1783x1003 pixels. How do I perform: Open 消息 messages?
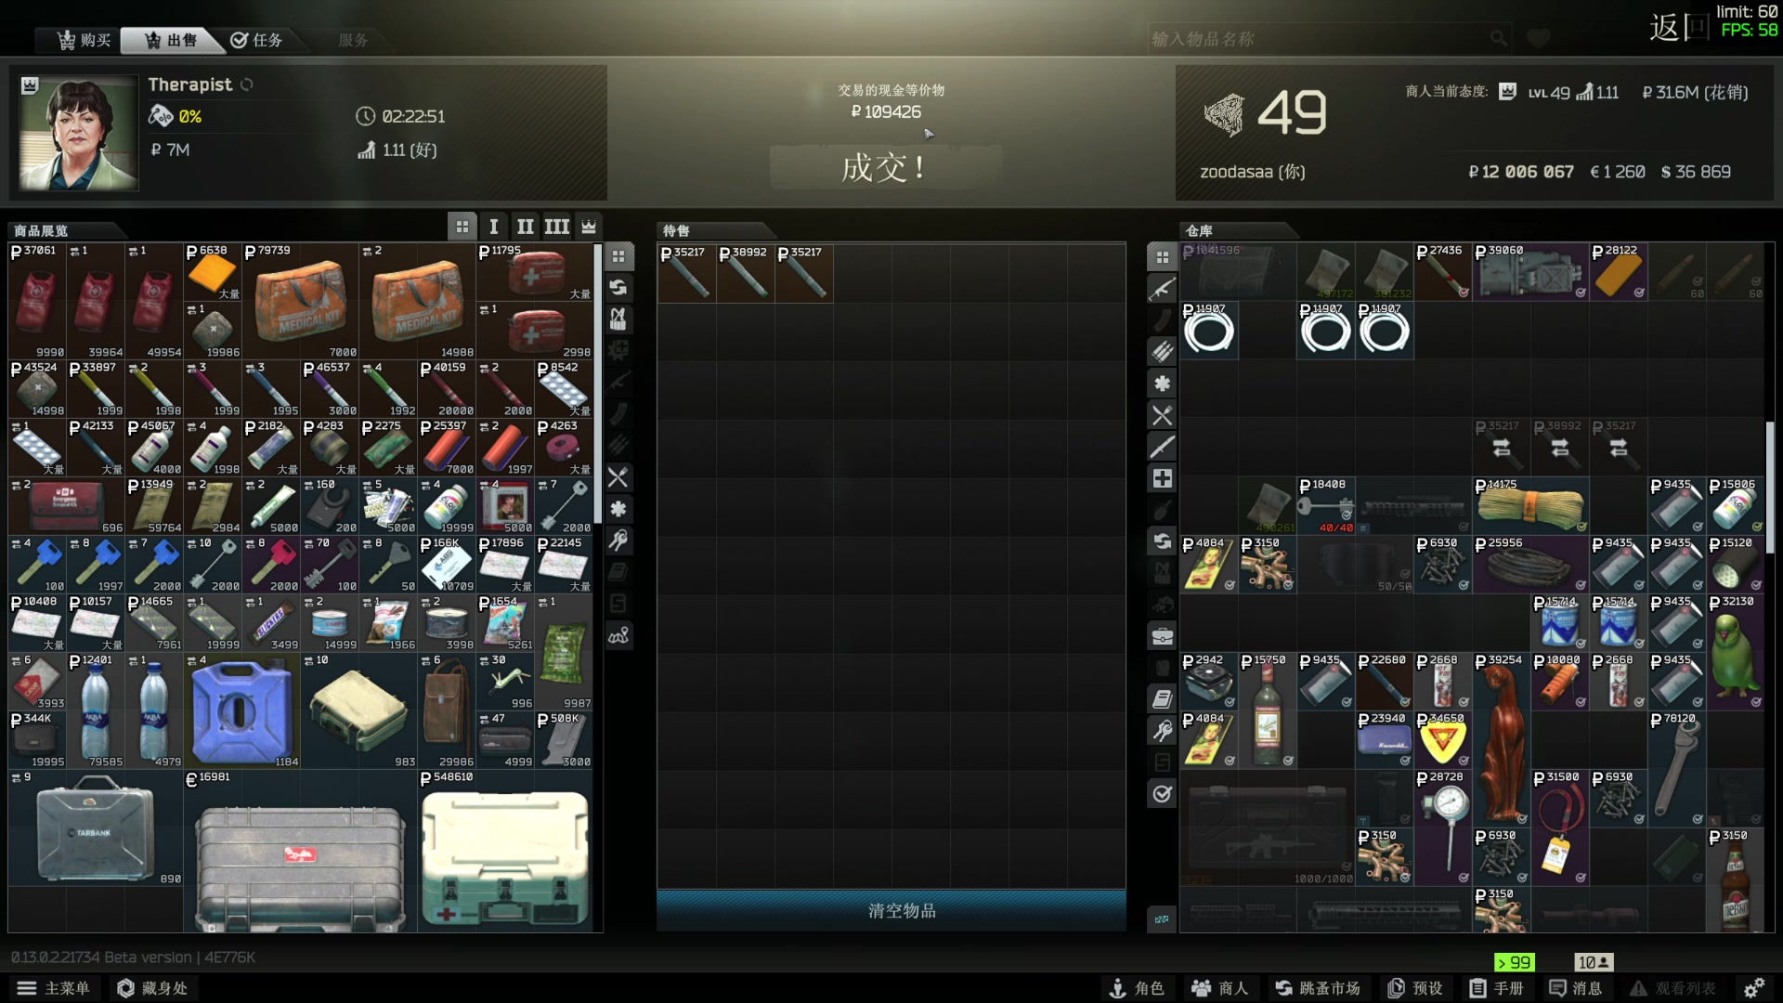click(1576, 988)
